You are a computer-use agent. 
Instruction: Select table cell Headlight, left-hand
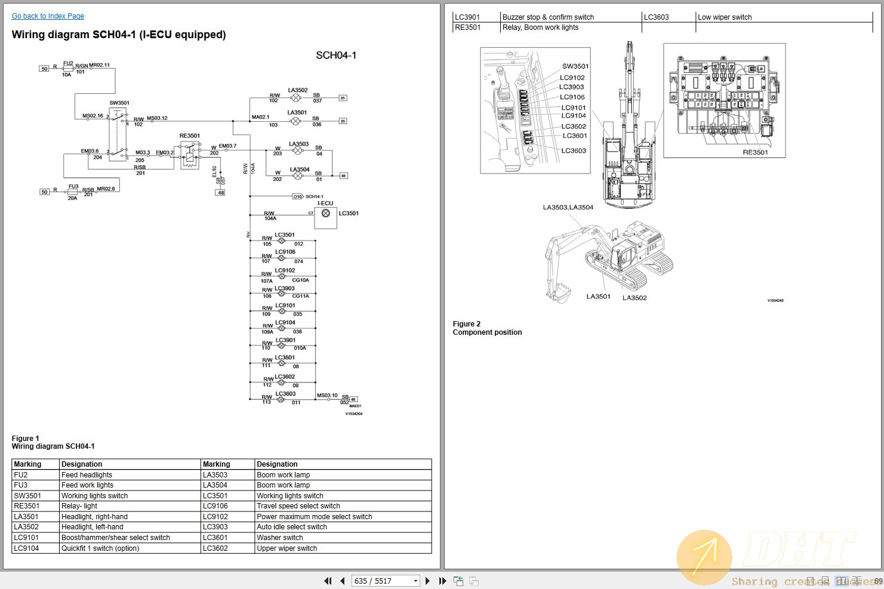[x=130, y=527]
